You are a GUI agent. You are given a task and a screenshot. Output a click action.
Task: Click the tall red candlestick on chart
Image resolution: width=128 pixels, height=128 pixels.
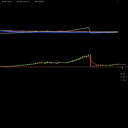coord(91,60)
